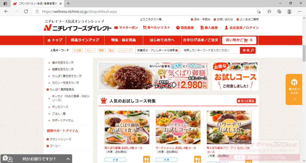The image size is (306, 163).
Task: Click the browser profile avatar icon
Action: (289, 12)
